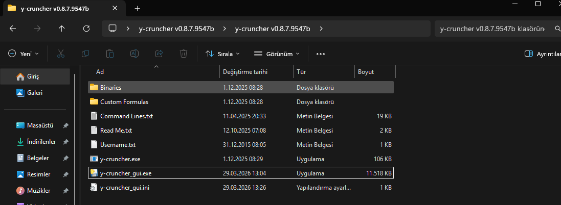
Task: Click the y-cruncher_gui.exe application icon
Action: (94, 173)
